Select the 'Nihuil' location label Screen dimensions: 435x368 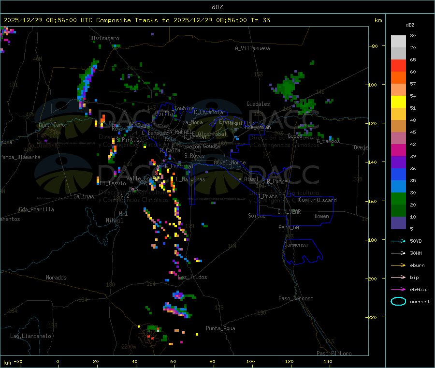pyautogui.click(x=114, y=221)
